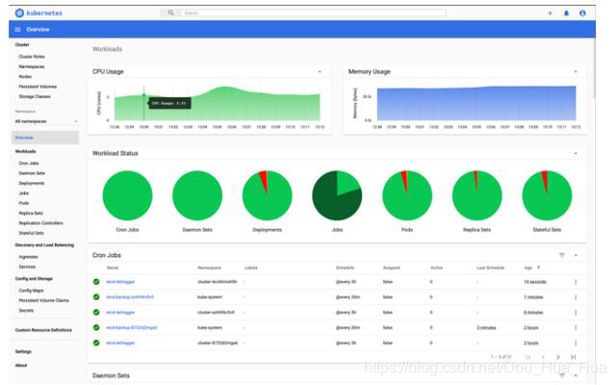Click the Replica Sets pie chart
Image resolution: width=616 pixels, height=385 pixels.
[x=477, y=195]
